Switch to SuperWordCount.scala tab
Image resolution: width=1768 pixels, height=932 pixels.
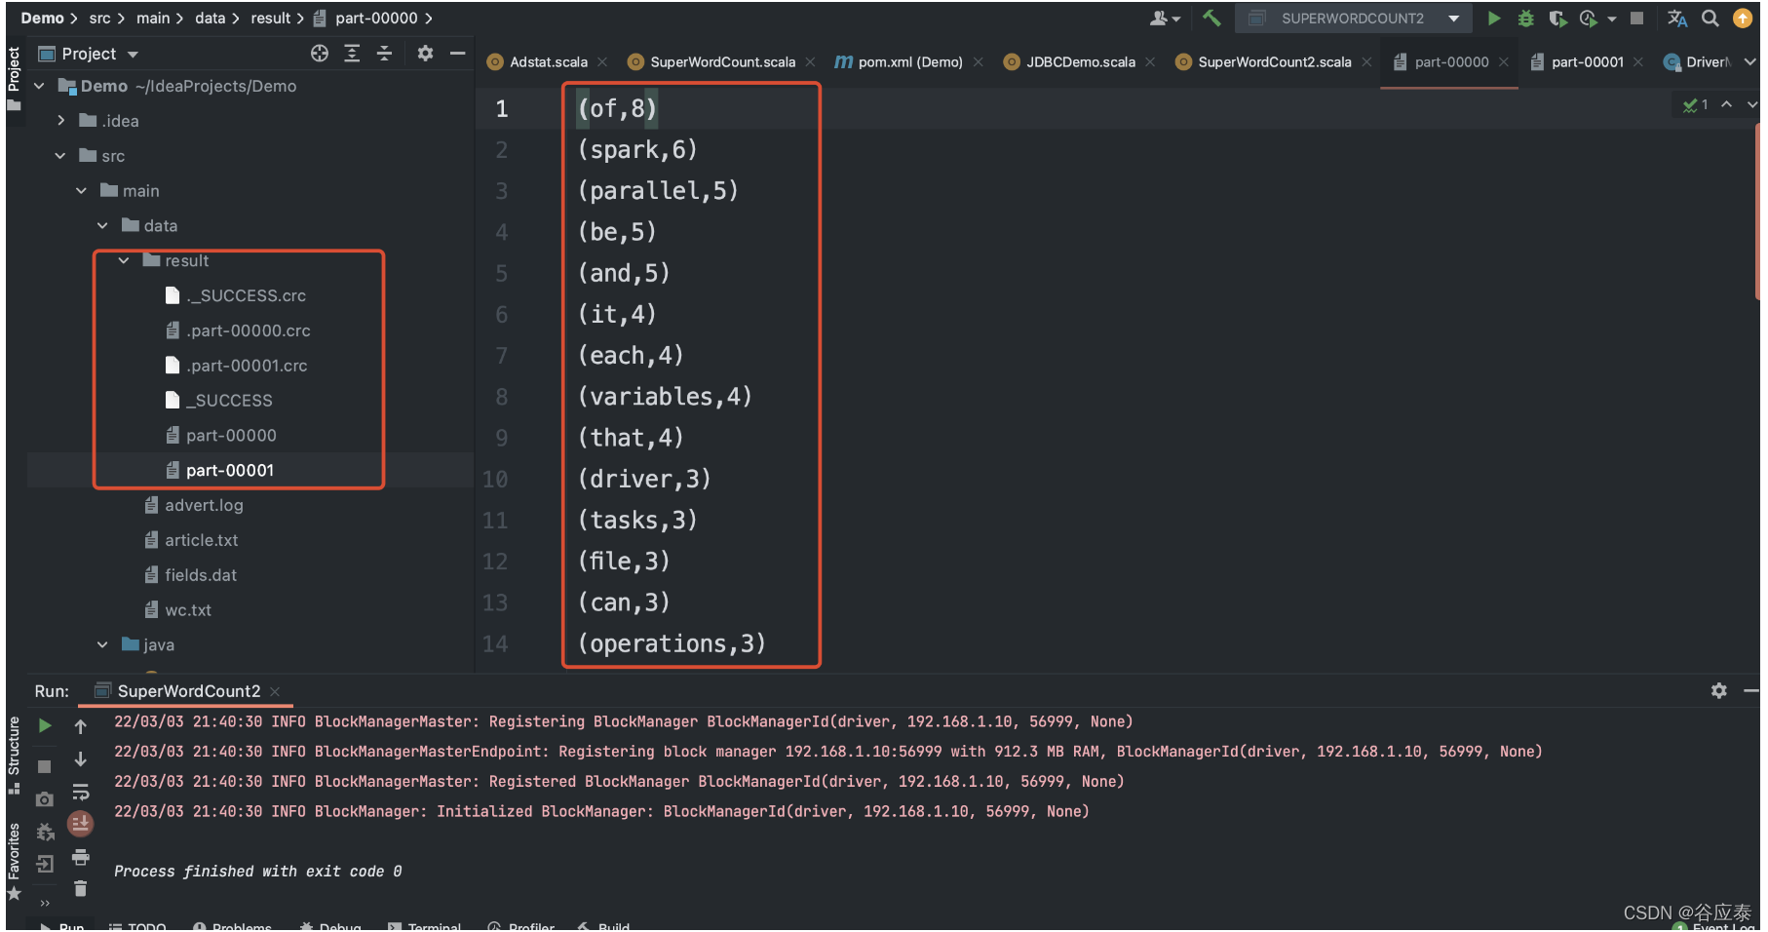(x=722, y=62)
